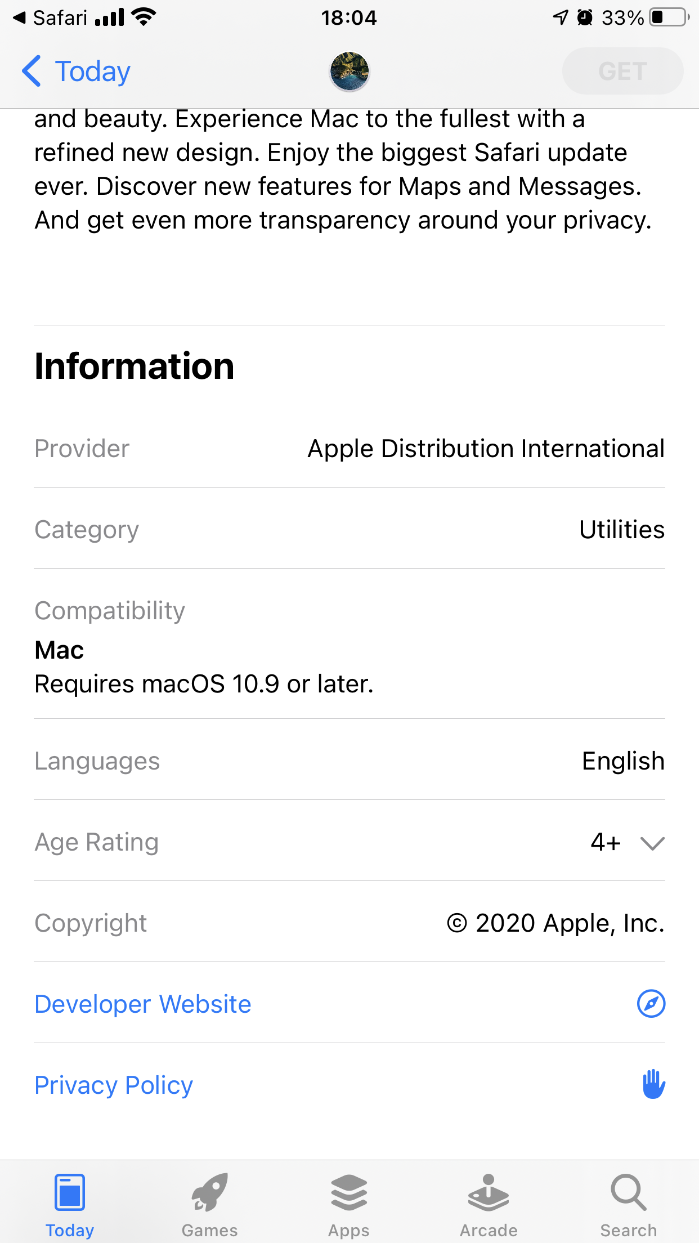Tap the Developer Website compass icon
The image size is (699, 1243).
651,1004
